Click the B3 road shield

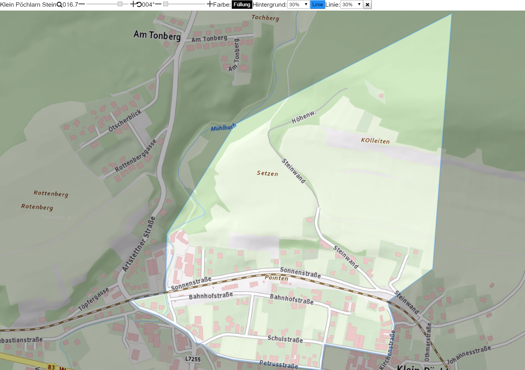click(x=52, y=367)
